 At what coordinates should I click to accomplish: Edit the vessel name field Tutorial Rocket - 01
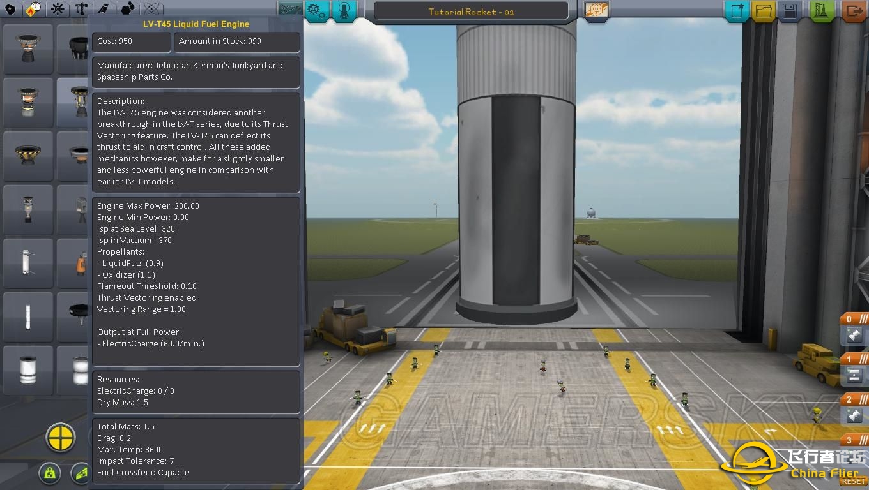click(x=471, y=11)
